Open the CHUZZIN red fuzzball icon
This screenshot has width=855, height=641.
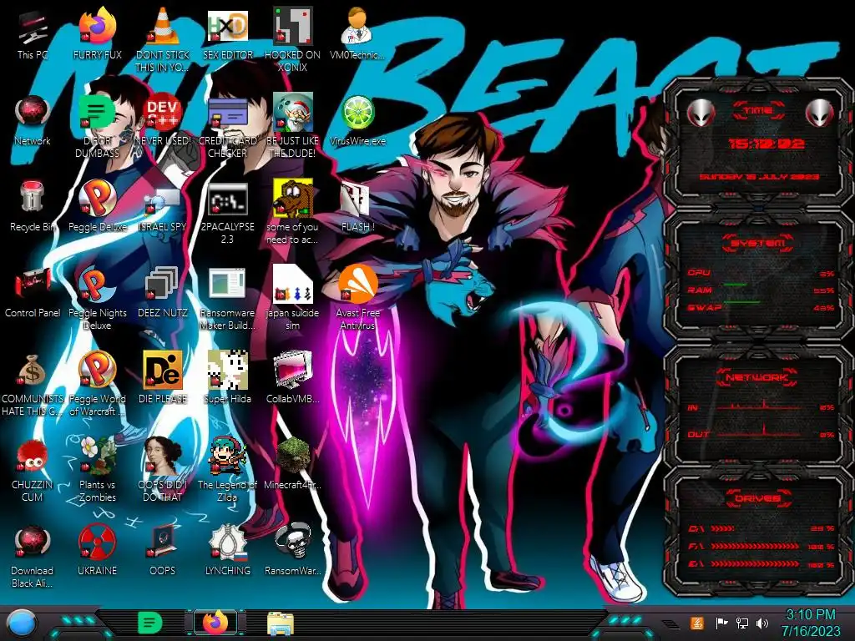tap(33, 457)
